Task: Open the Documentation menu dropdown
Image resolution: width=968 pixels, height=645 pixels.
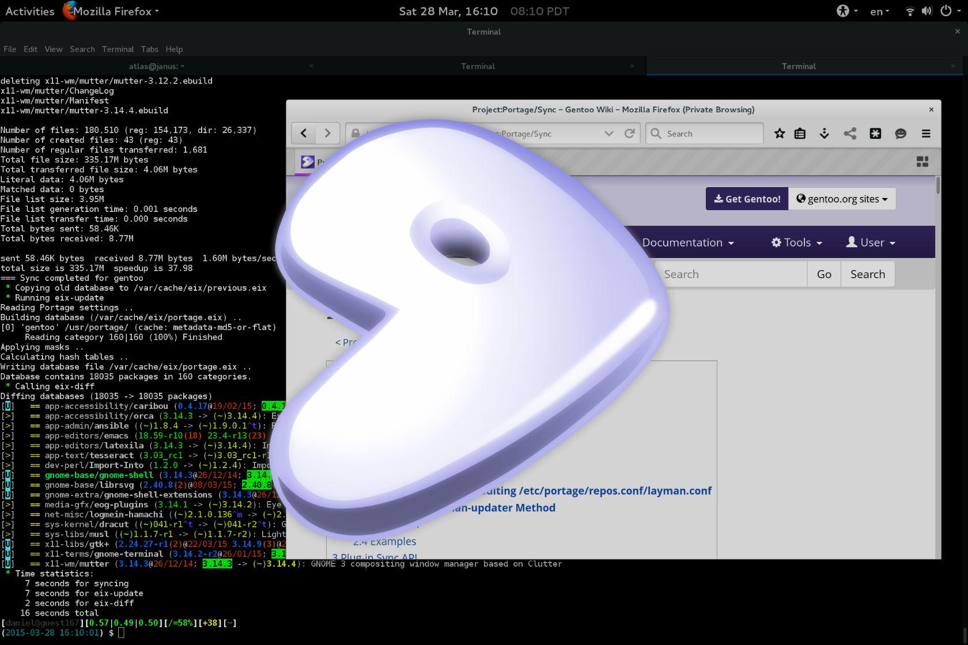Action: pyautogui.click(x=688, y=242)
